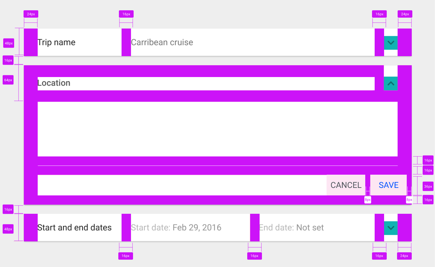Expand the Start and end dates chevron
435x267 pixels.
[x=391, y=228]
